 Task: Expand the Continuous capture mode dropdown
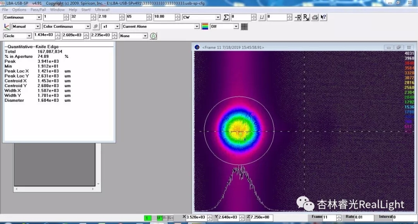click(39, 17)
